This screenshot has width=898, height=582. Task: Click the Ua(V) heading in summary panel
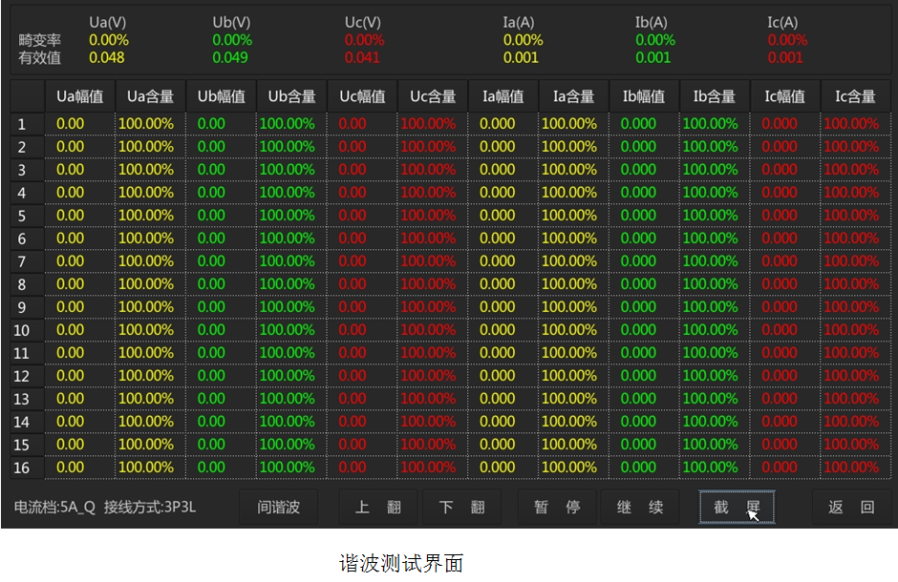[105, 22]
